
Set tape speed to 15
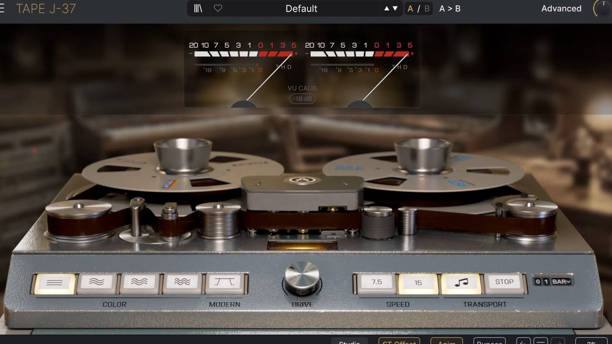point(418,283)
